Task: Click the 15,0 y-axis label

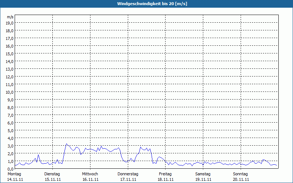Action: (10, 54)
